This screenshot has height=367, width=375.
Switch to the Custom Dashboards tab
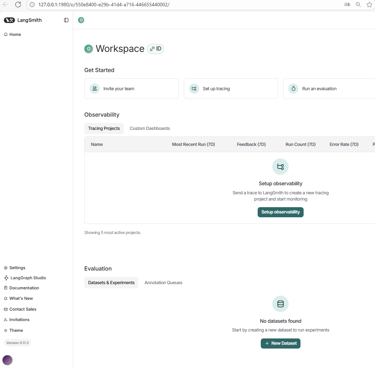click(x=150, y=128)
